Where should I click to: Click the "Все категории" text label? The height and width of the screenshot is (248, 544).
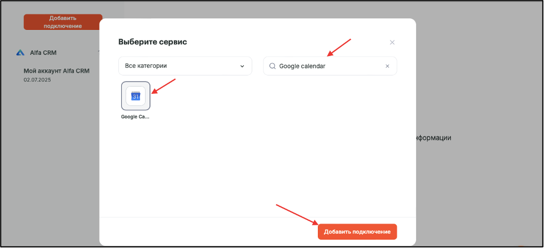pos(146,66)
